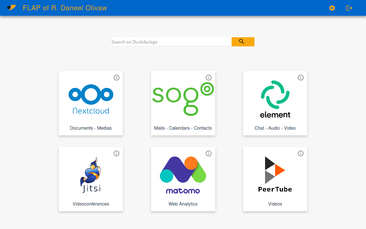Show info for the Jitsi card
The width and height of the screenshot is (366, 229).
pyautogui.click(x=116, y=153)
